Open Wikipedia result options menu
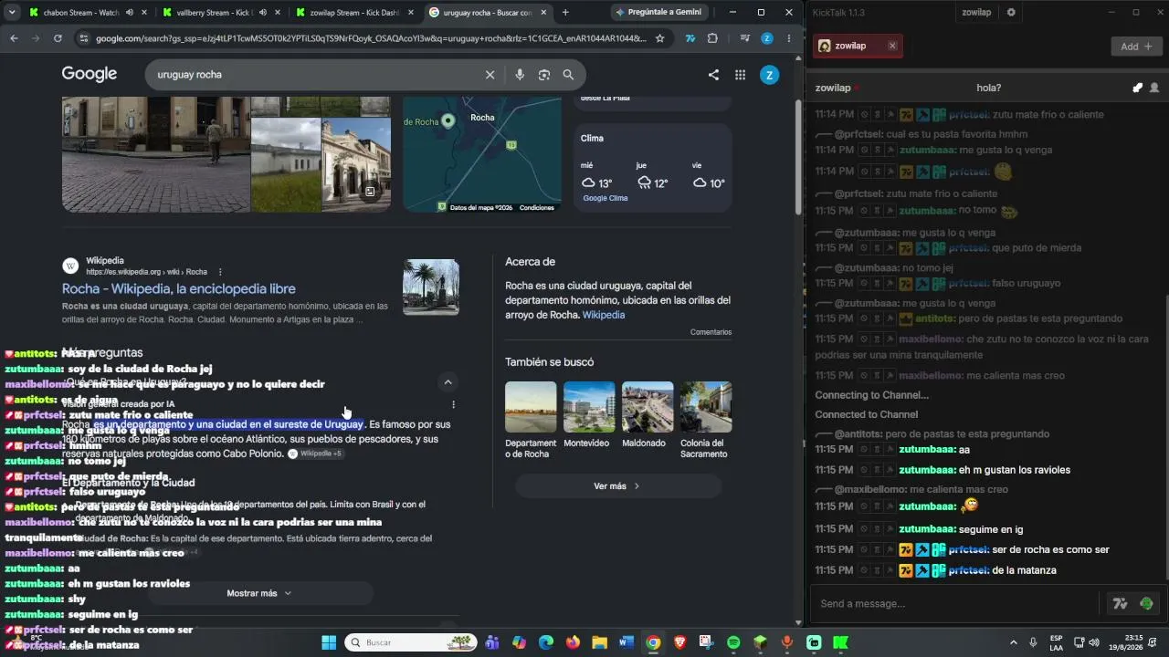The height and width of the screenshot is (657, 1169). pos(220,272)
